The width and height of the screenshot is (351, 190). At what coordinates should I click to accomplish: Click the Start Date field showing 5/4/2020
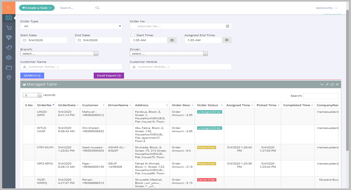pos(44,40)
